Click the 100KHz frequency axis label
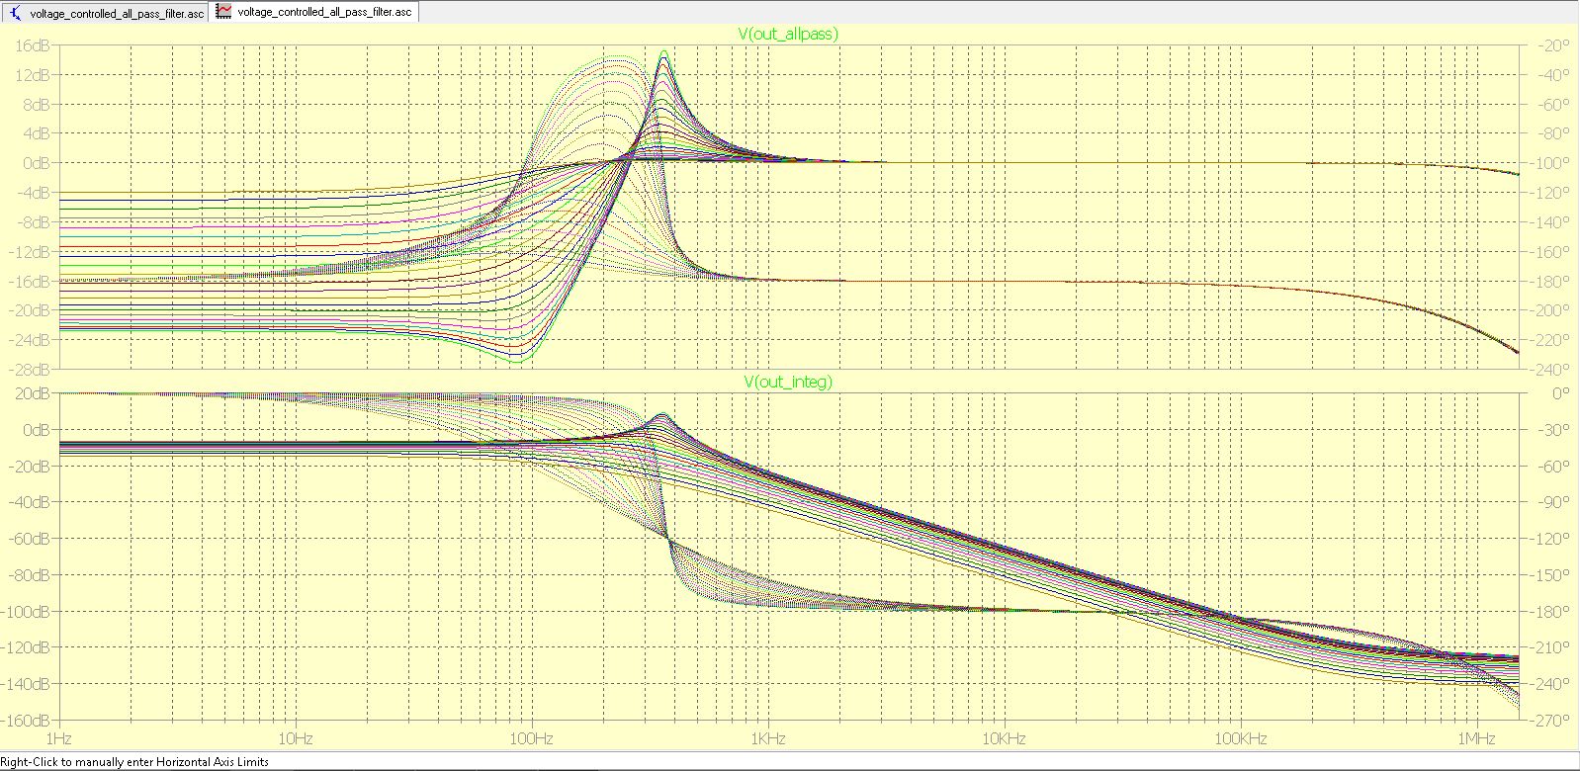The width and height of the screenshot is (1580, 771). 1239,739
